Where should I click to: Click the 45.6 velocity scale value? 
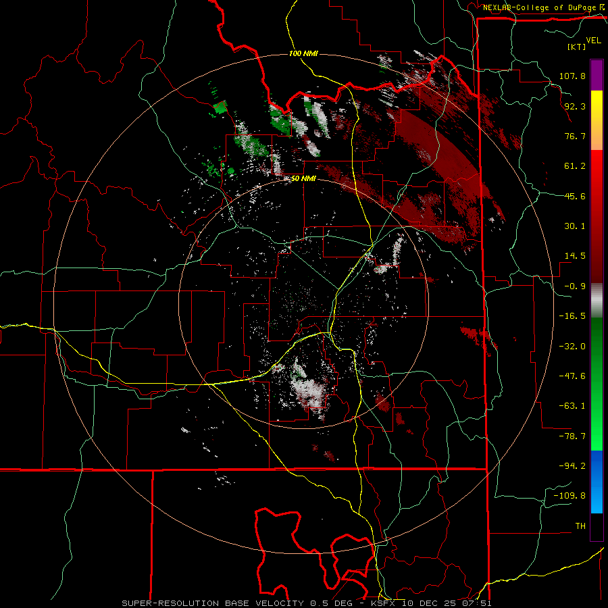[575, 196]
